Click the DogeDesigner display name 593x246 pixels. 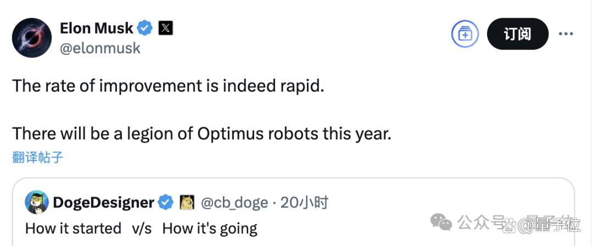coord(103,203)
